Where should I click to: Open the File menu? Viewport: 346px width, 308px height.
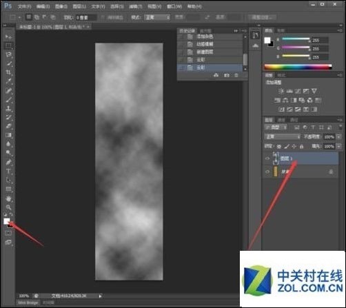pos(24,6)
